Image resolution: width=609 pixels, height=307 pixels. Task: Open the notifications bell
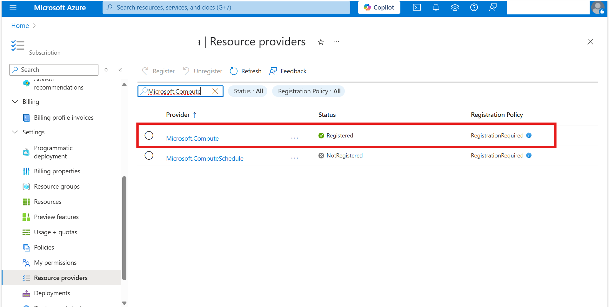tap(436, 7)
